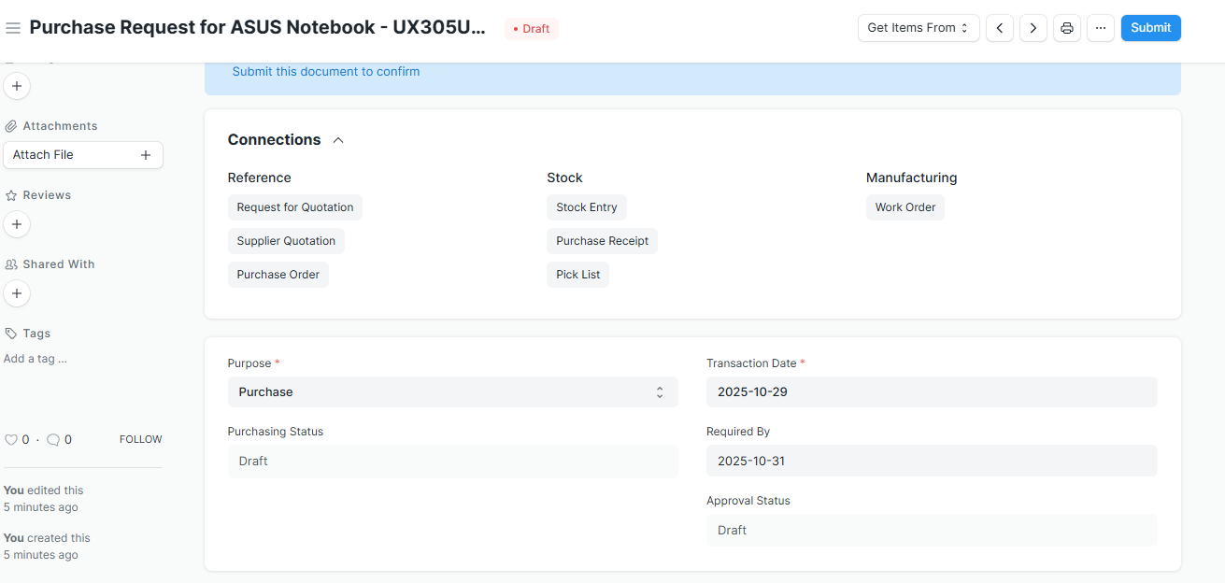Screen dimensions: 1225x583
Task: Submit the purchase request
Action: (x=1150, y=28)
